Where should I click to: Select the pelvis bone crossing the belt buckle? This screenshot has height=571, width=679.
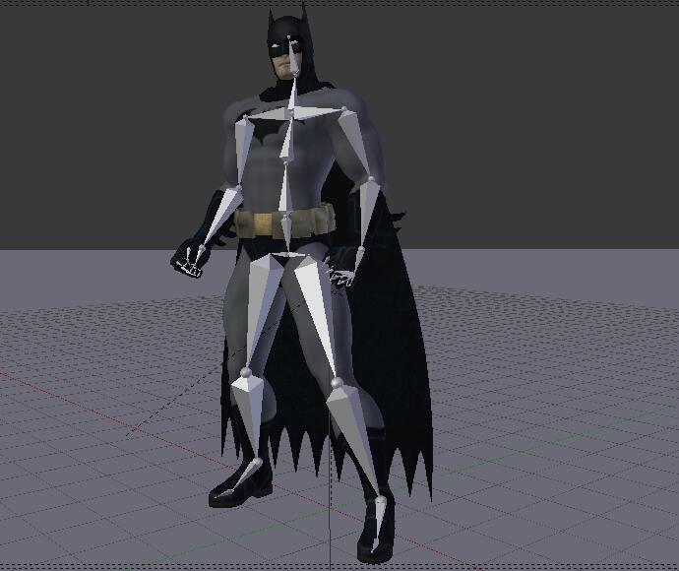286,232
